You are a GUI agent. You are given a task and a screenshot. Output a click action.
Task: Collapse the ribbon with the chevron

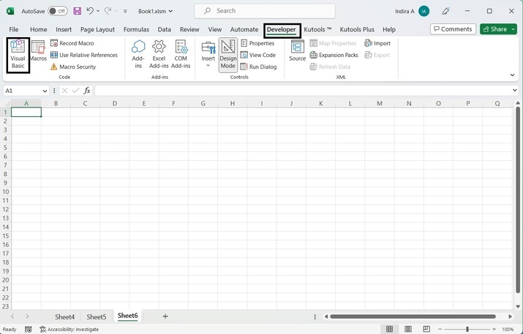point(512,75)
